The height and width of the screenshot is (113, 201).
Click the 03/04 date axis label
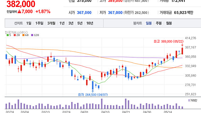pos(25,112)
